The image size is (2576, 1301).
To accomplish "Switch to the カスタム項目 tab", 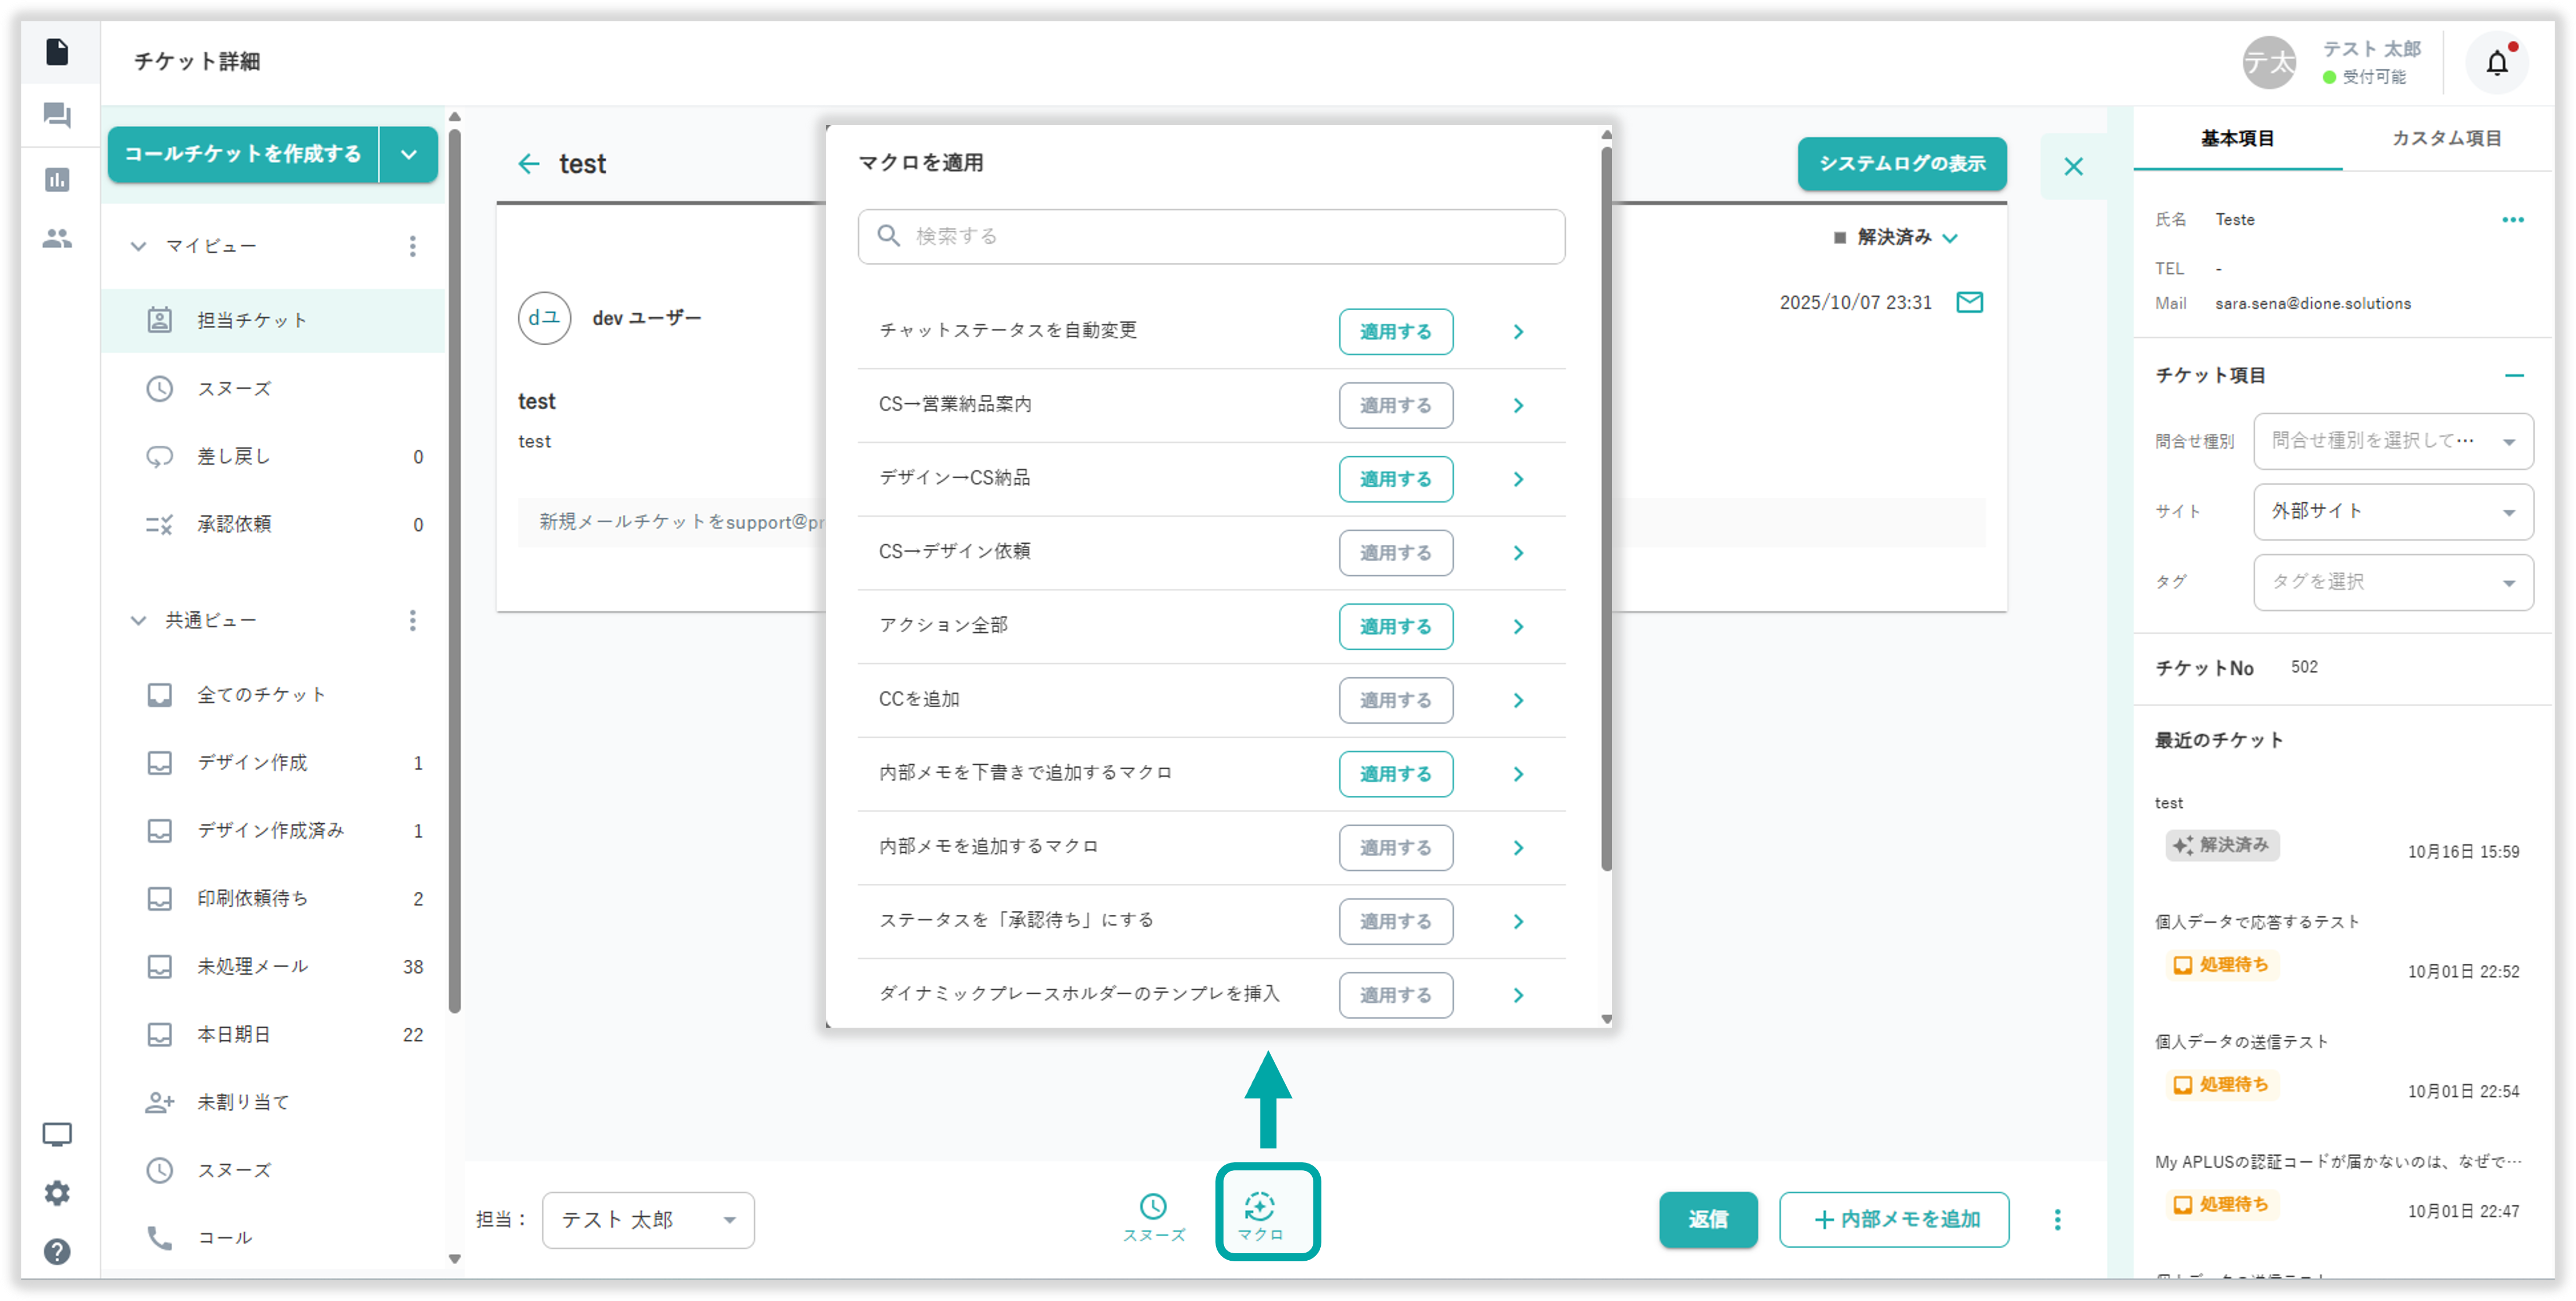I will [x=2446, y=139].
